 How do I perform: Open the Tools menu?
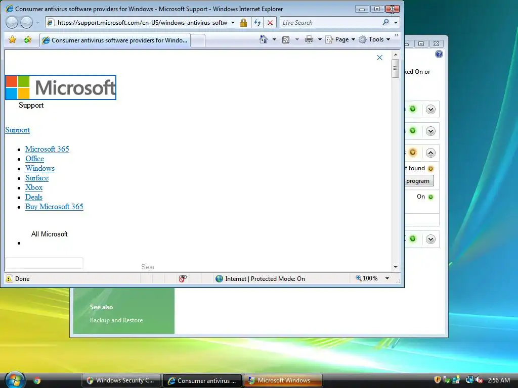tap(375, 39)
